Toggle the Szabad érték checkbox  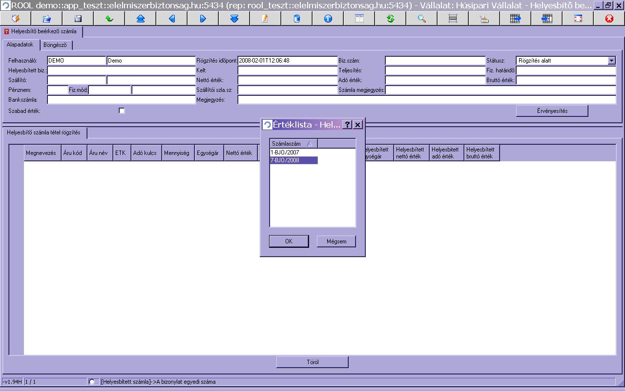(x=122, y=111)
